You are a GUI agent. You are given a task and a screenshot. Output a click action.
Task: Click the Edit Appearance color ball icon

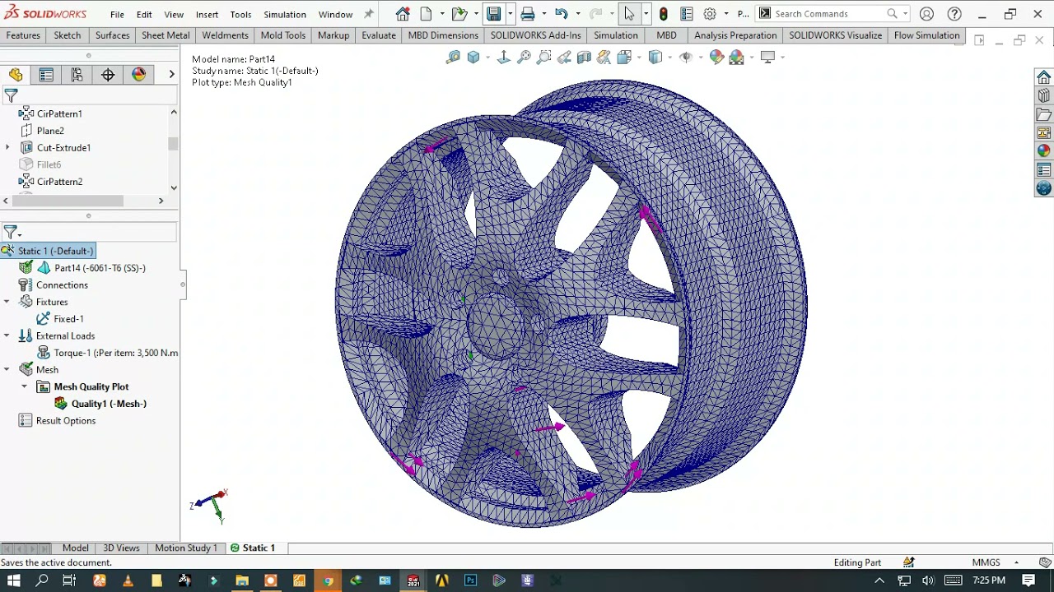pos(716,57)
